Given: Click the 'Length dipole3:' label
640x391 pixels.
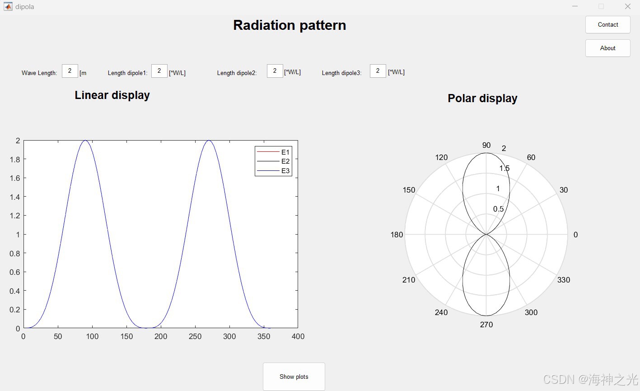Looking at the screenshot, I should (x=341, y=73).
